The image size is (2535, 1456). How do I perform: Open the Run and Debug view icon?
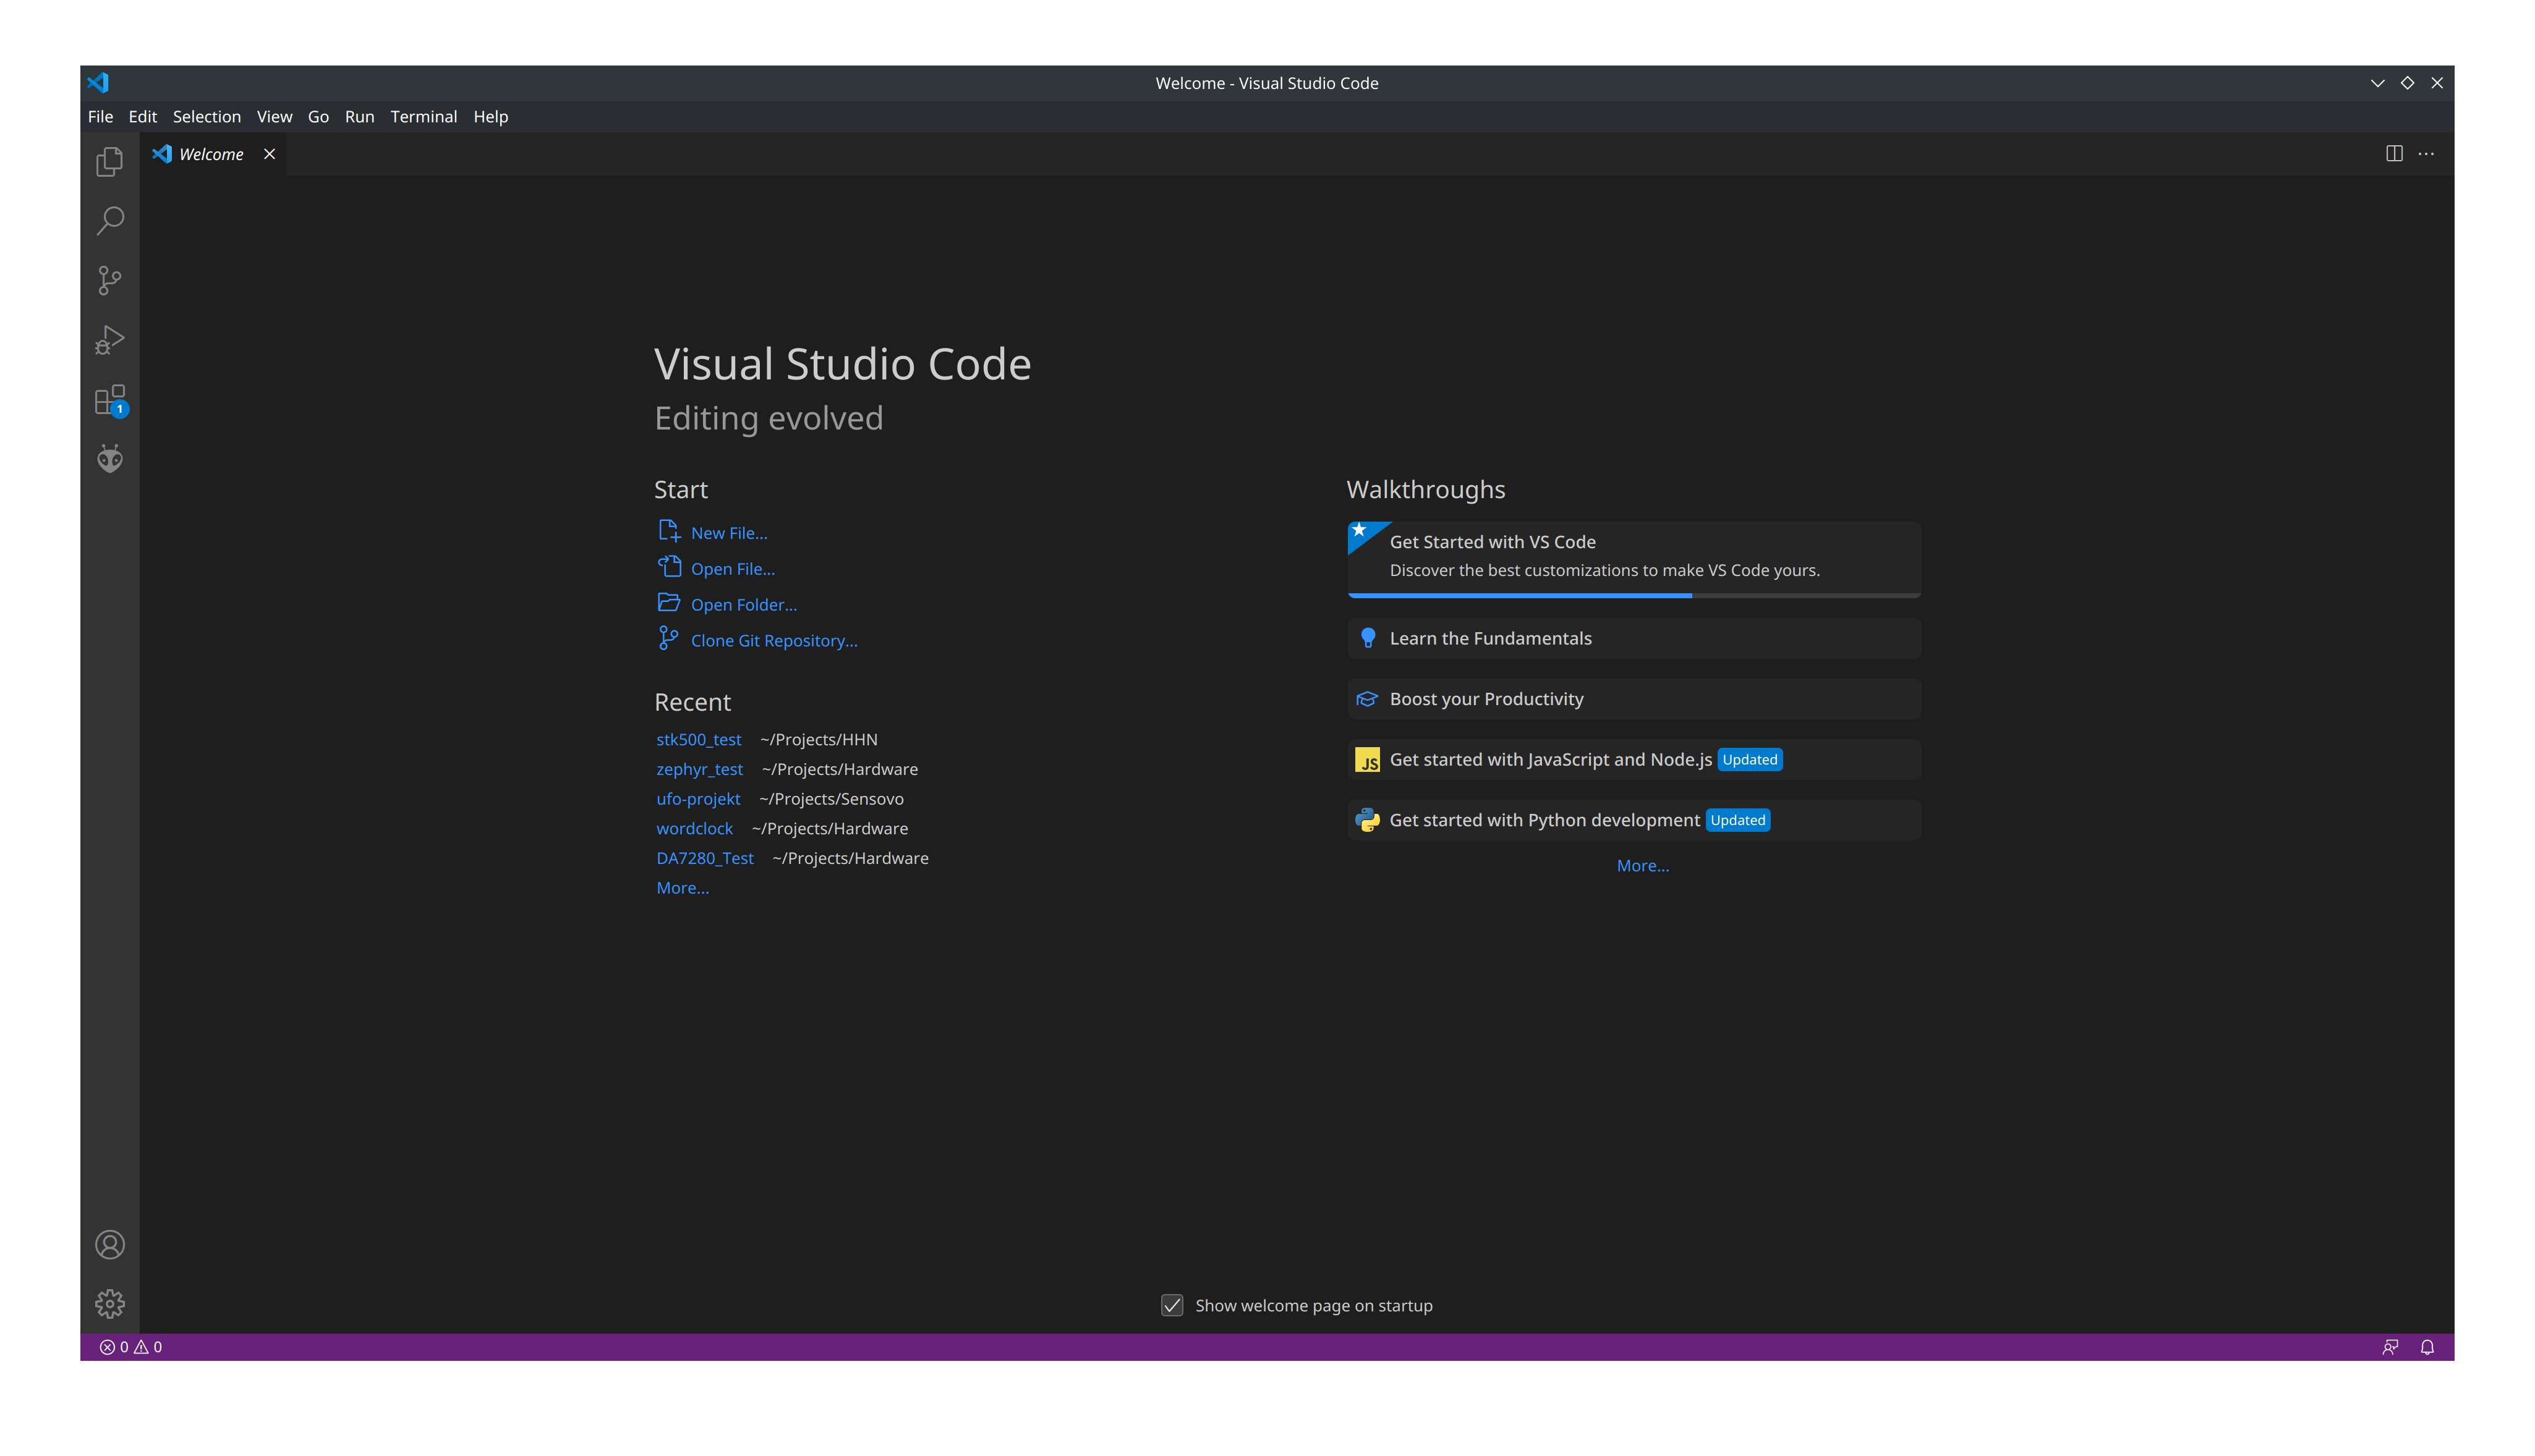coord(109,340)
